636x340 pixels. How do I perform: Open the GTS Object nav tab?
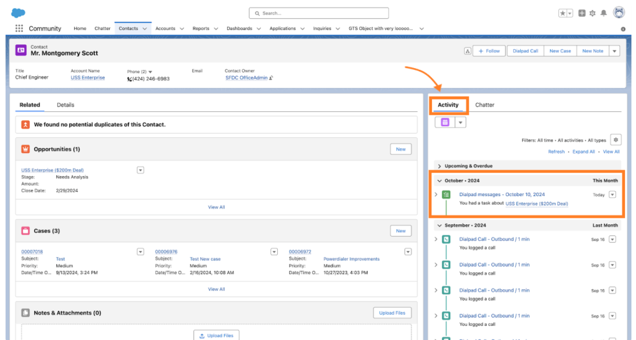pos(381,29)
